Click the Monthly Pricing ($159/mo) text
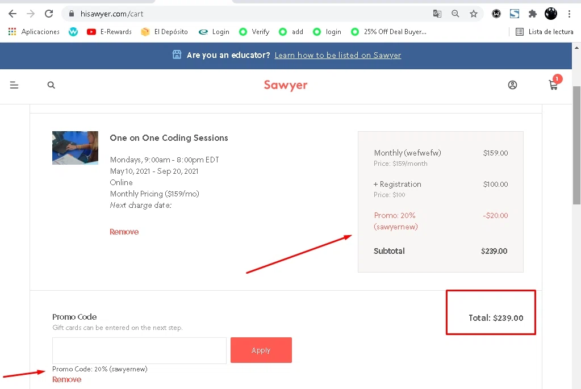581x389 pixels. point(154,194)
